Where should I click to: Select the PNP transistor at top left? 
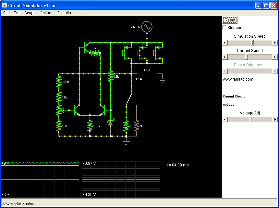pyautogui.click(x=86, y=47)
